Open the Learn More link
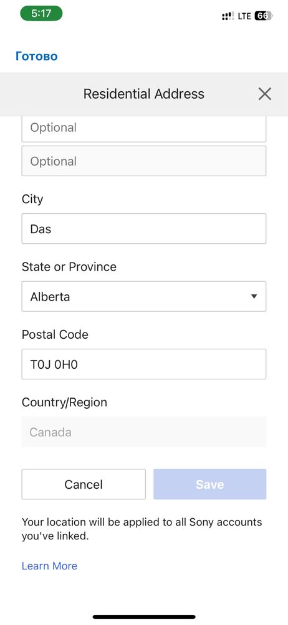Viewport: 288px width, 625px height. point(49,566)
